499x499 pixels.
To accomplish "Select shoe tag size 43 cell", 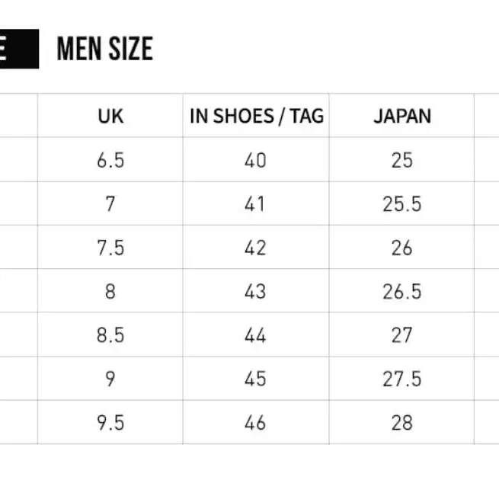I will click(x=256, y=292).
